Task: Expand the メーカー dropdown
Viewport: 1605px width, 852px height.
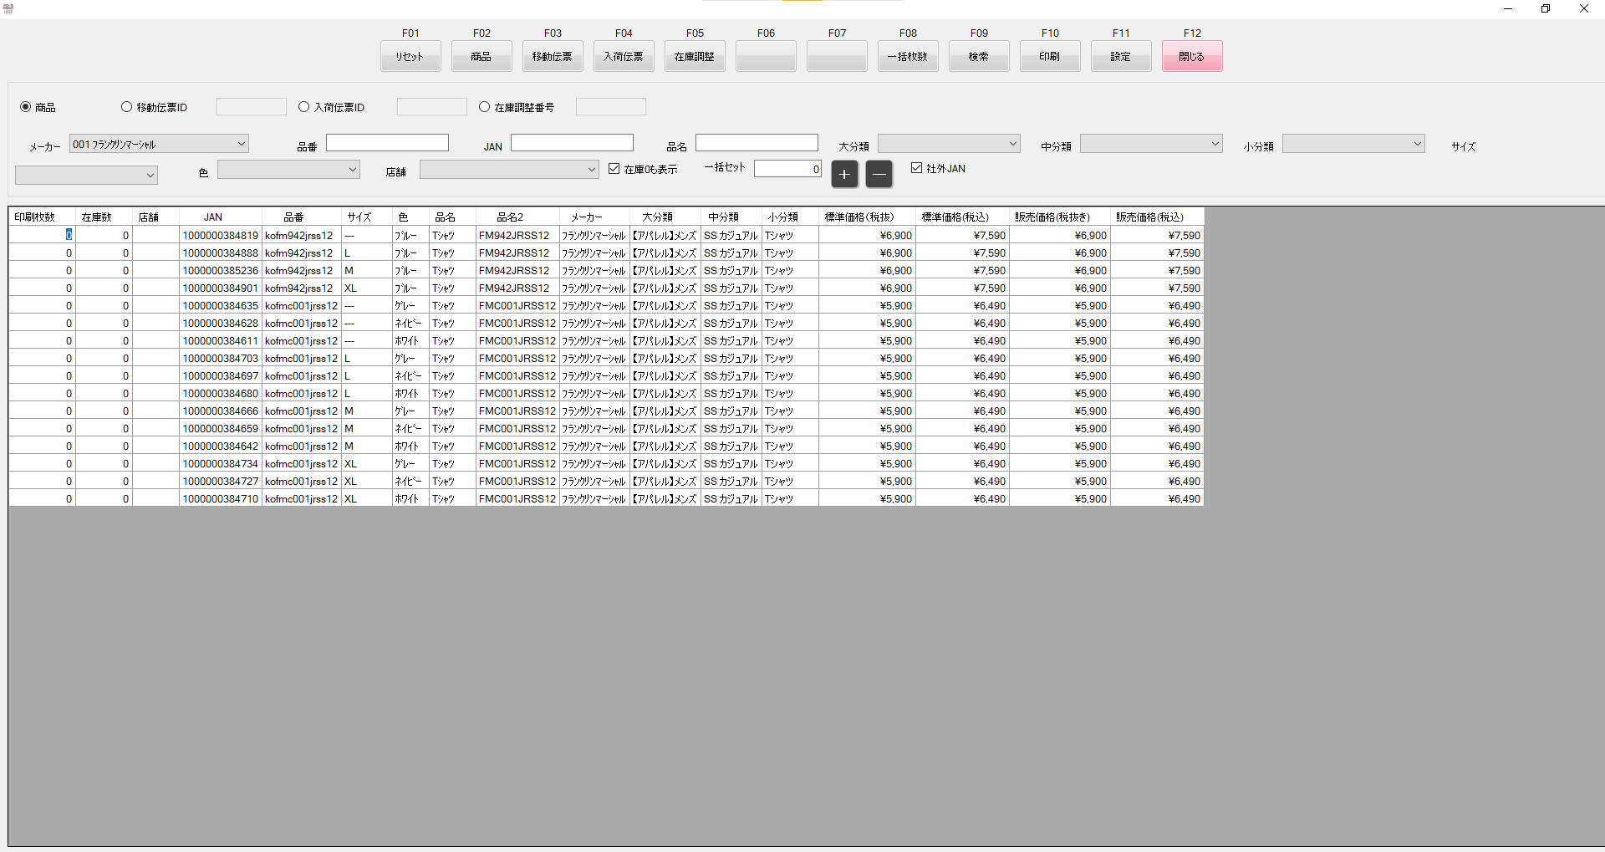Action: (x=159, y=144)
